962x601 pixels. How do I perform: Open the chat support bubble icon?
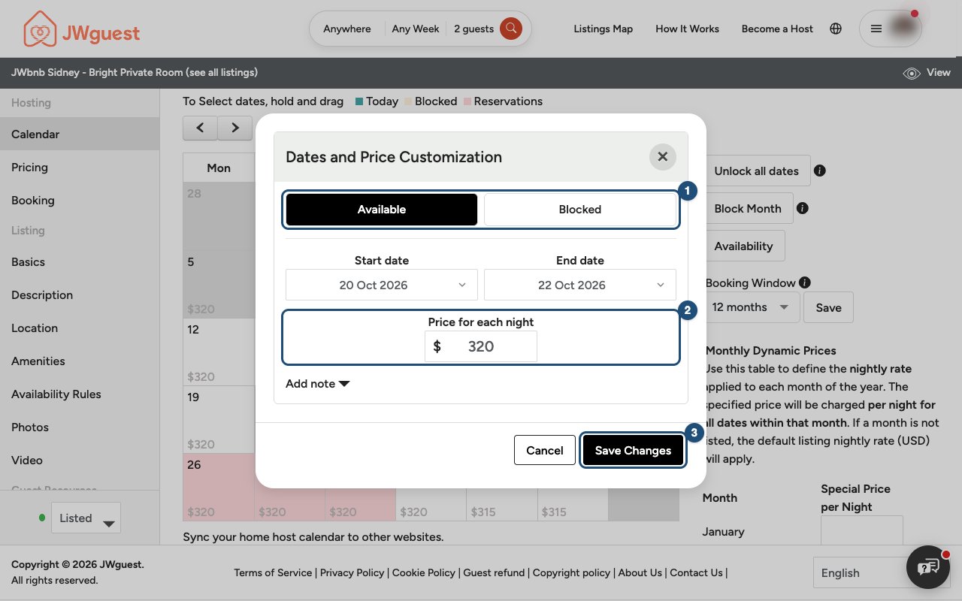point(929,566)
